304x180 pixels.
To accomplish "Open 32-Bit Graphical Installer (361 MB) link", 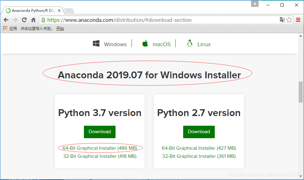I will [x=199, y=156].
